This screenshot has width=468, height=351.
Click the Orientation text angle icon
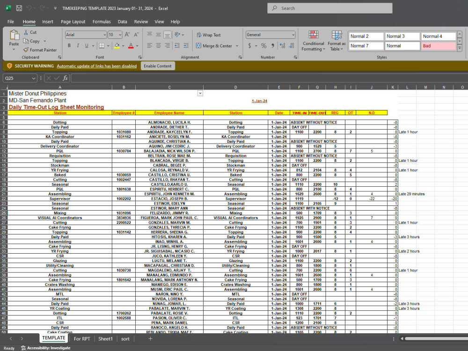[177, 35]
